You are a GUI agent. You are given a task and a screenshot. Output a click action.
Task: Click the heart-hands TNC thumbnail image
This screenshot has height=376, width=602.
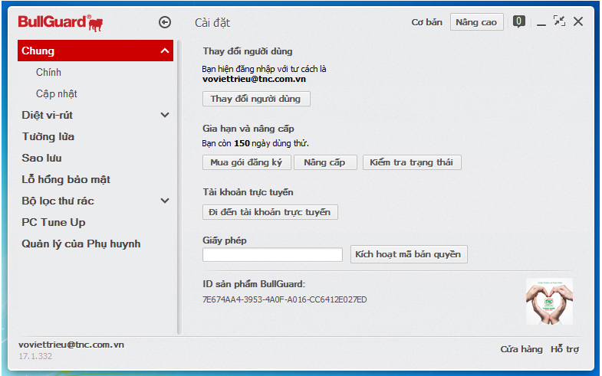click(x=549, y=301)
